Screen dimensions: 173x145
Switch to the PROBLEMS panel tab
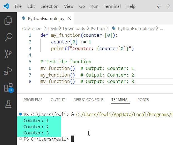point(33,100)
